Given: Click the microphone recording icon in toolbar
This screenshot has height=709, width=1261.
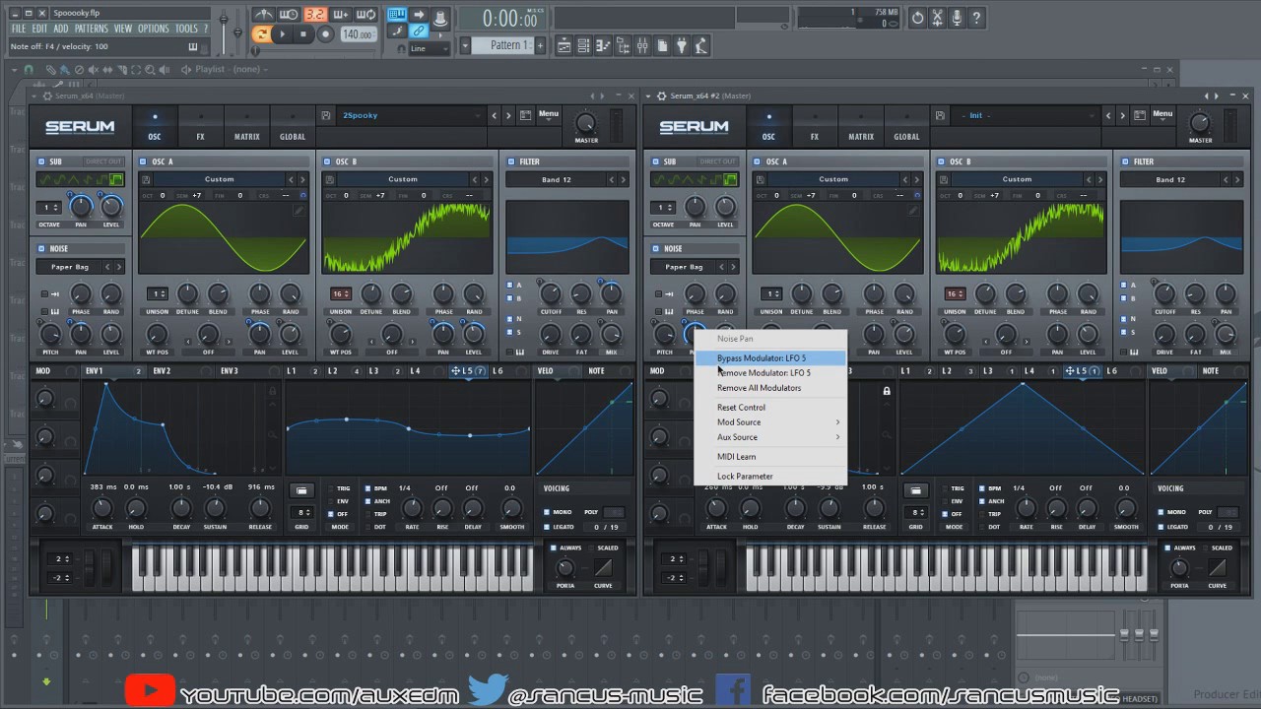Looking at the screenshot, I should pos(956,18).
